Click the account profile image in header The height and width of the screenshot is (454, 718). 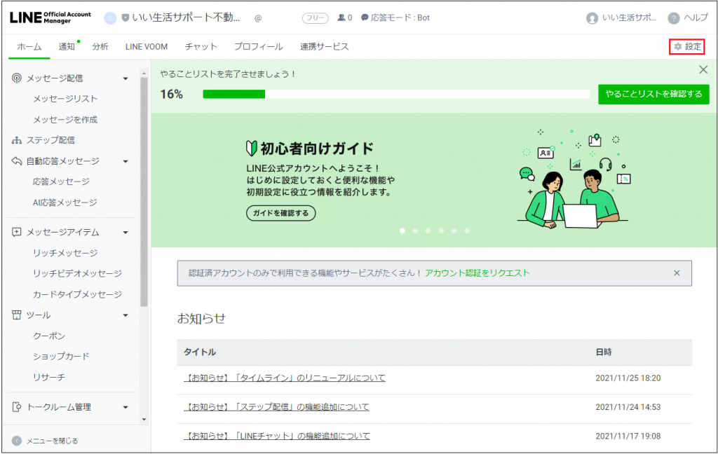(x=110, y=18)
